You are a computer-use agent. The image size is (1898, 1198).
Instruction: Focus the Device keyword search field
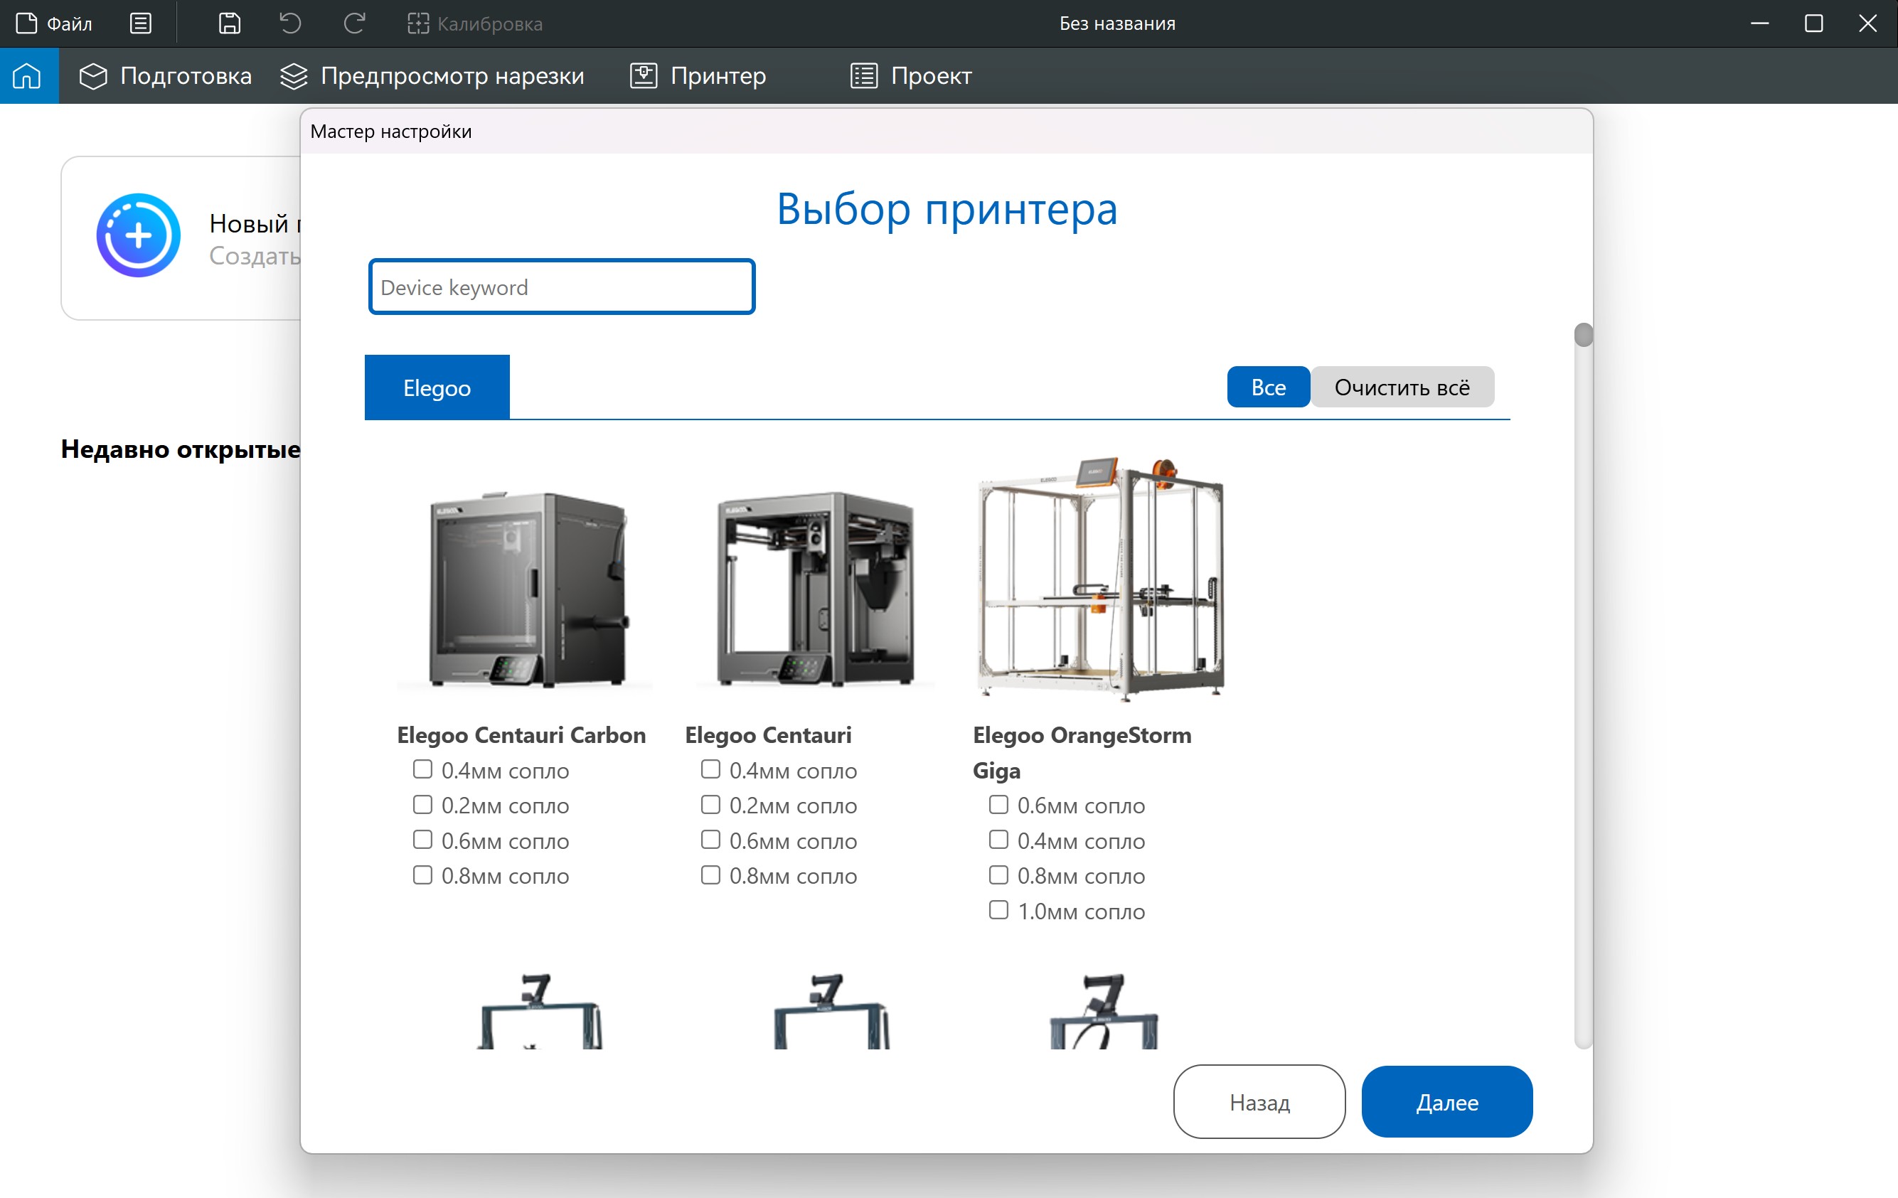(x=561, y=287)
